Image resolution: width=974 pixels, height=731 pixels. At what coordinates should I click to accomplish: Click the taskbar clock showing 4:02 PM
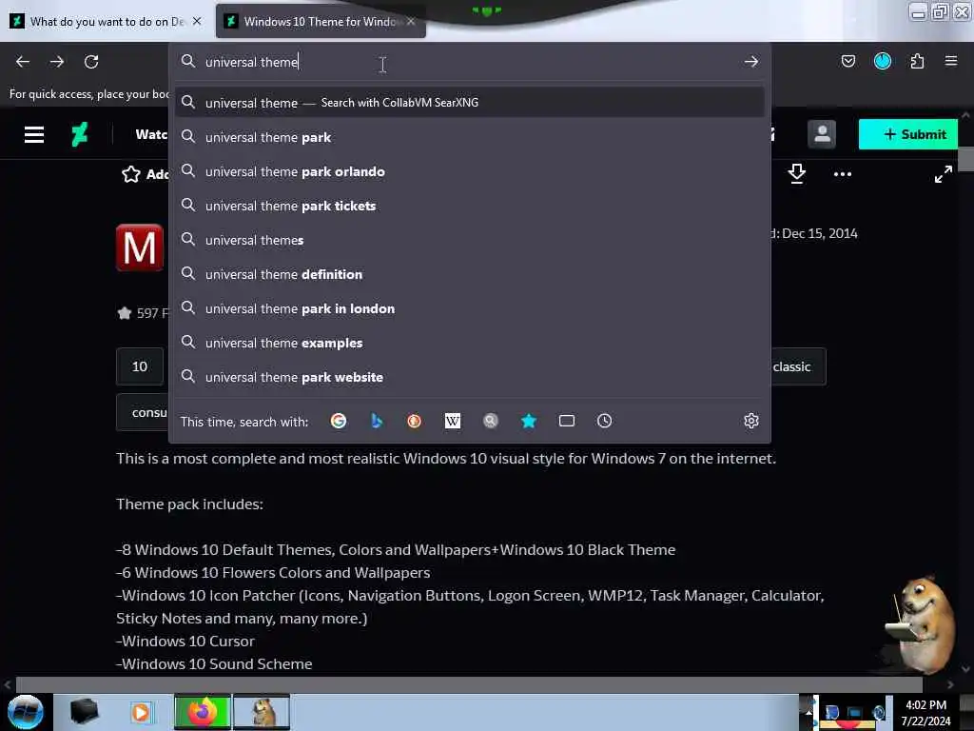(925, 712)
